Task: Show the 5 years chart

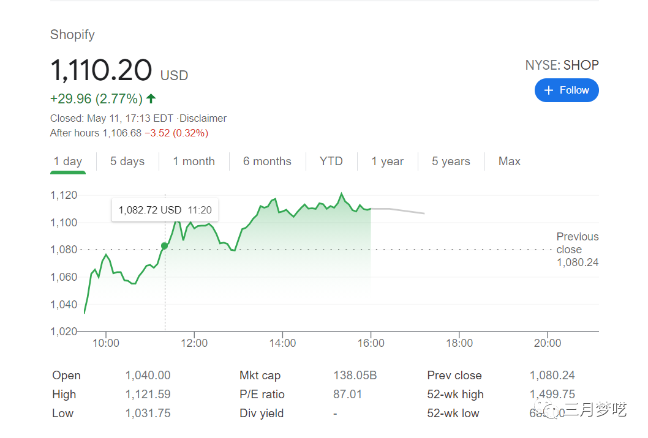Action: [x=451, y=161]
